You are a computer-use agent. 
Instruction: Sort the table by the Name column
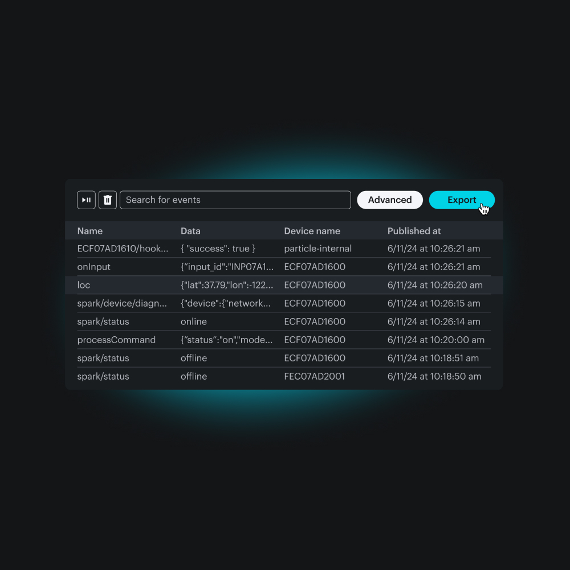point(89,231)
